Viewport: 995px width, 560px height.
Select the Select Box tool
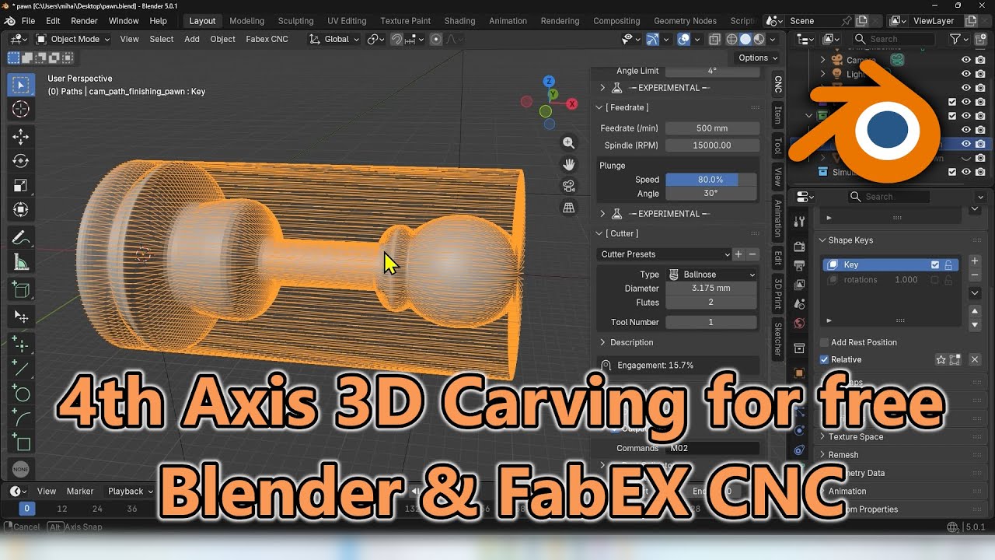tap(21, 85)
